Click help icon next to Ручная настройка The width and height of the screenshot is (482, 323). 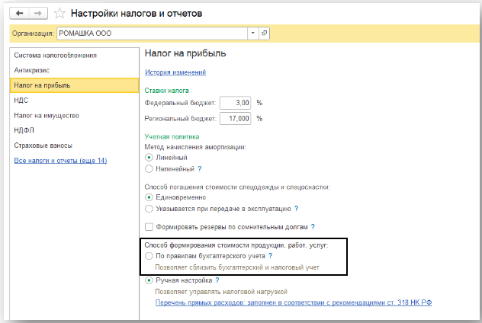[217, 281]
